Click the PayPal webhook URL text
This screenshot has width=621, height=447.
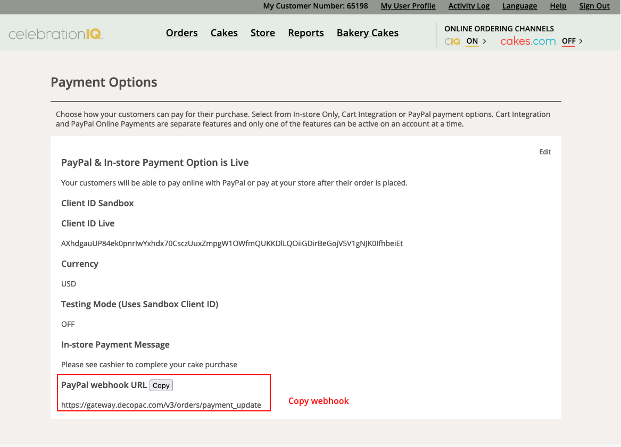[x=161, y=405]
